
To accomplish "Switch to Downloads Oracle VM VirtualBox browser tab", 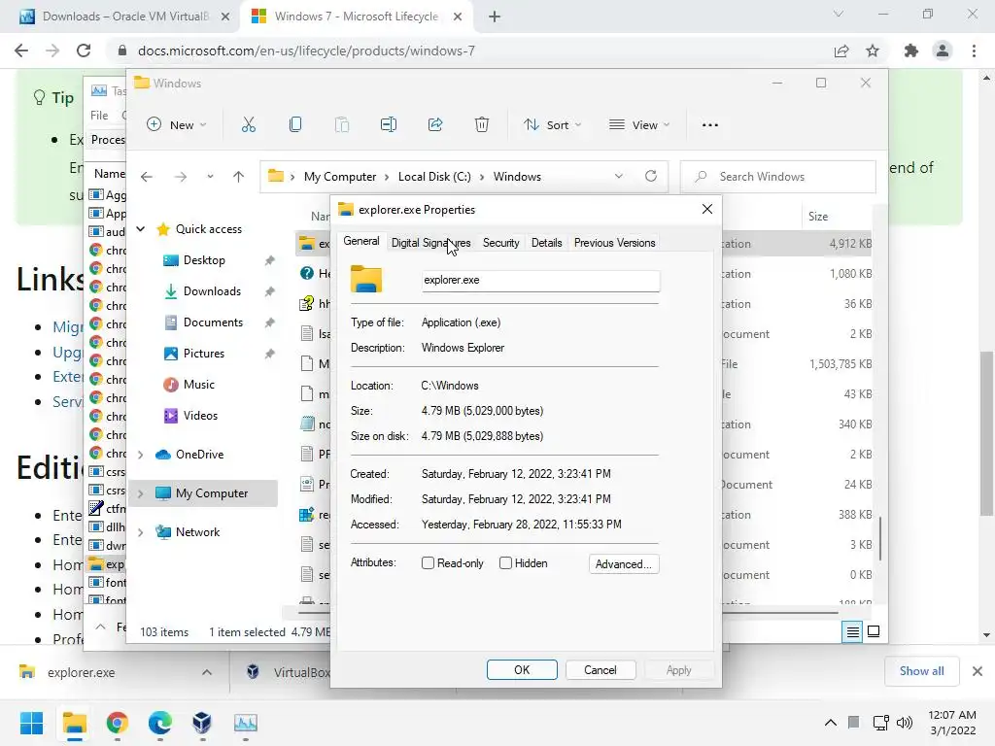I will 125,17.
